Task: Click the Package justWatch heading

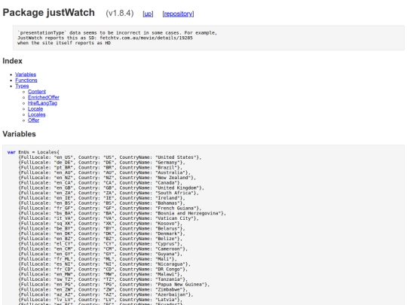Action: [x=48, y=13]
